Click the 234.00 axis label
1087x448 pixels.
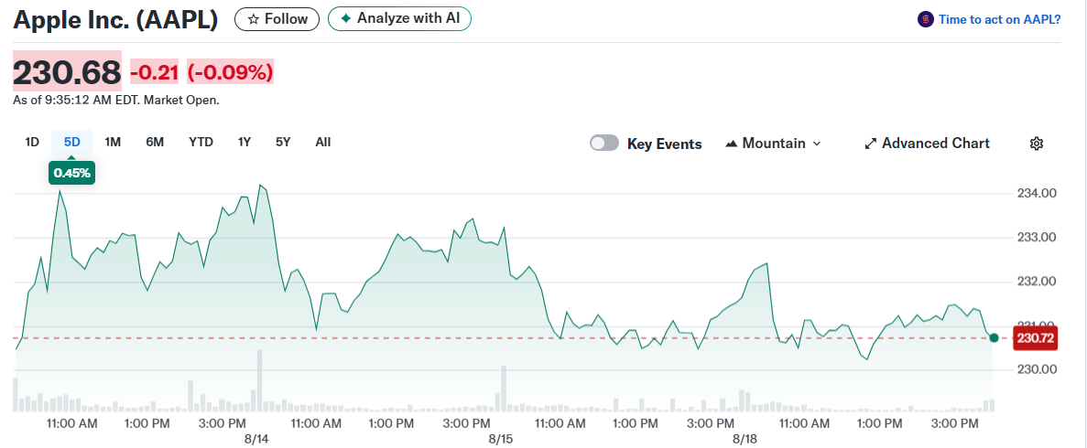pyautogui.click(x=1037, y=193)
